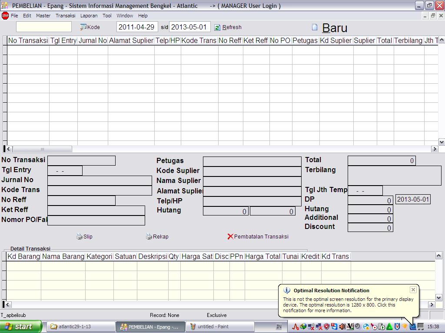The height and width of the screenshot is (333, 445).
Task: Click the start date field 2011-04-29
Action: tap(136, 27)
